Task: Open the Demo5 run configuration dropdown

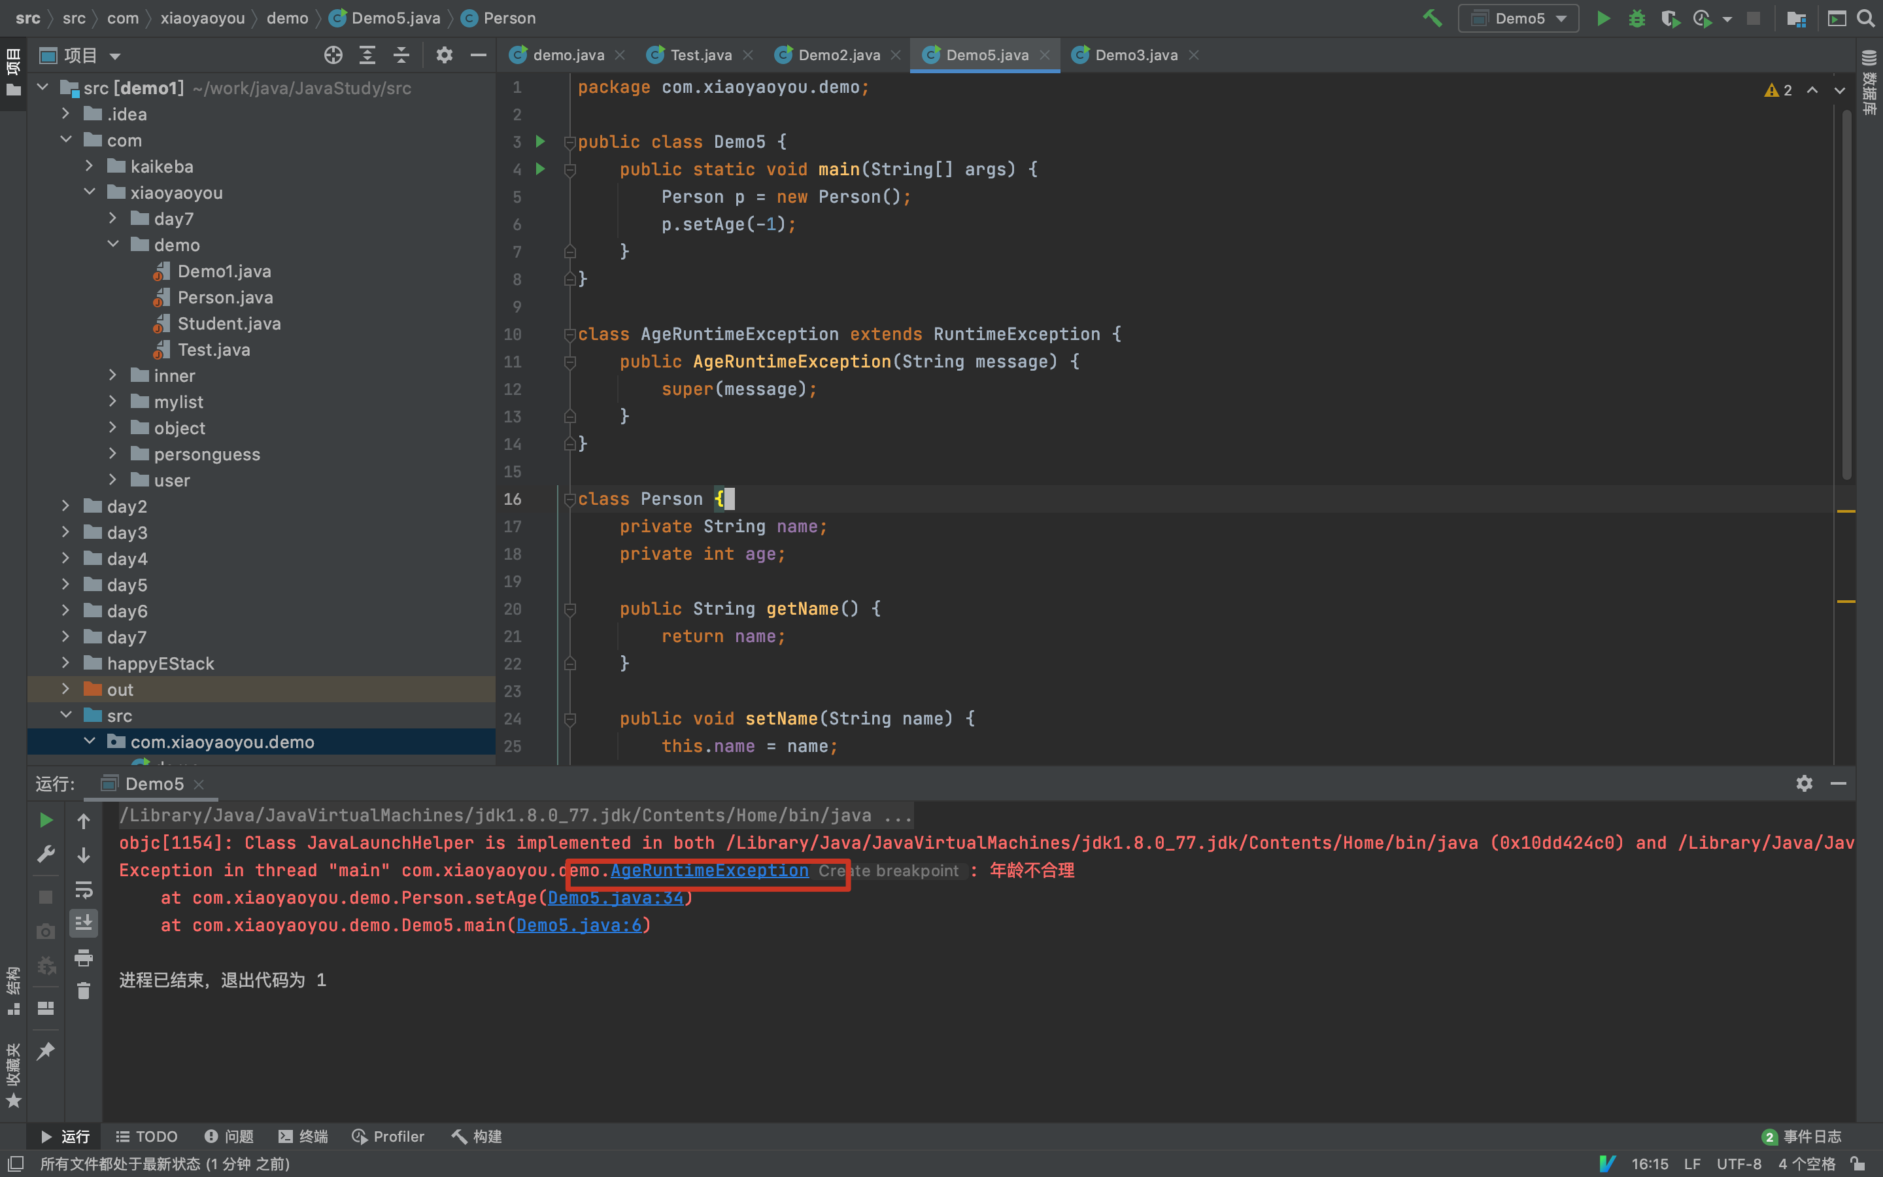Action: pyautogui.click(x=1518, y=18)
